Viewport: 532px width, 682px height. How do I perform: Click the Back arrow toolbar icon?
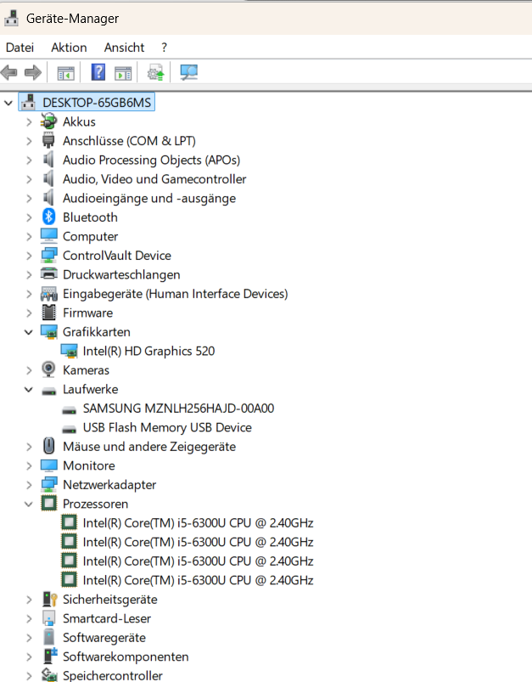click(x=9, y=72)
